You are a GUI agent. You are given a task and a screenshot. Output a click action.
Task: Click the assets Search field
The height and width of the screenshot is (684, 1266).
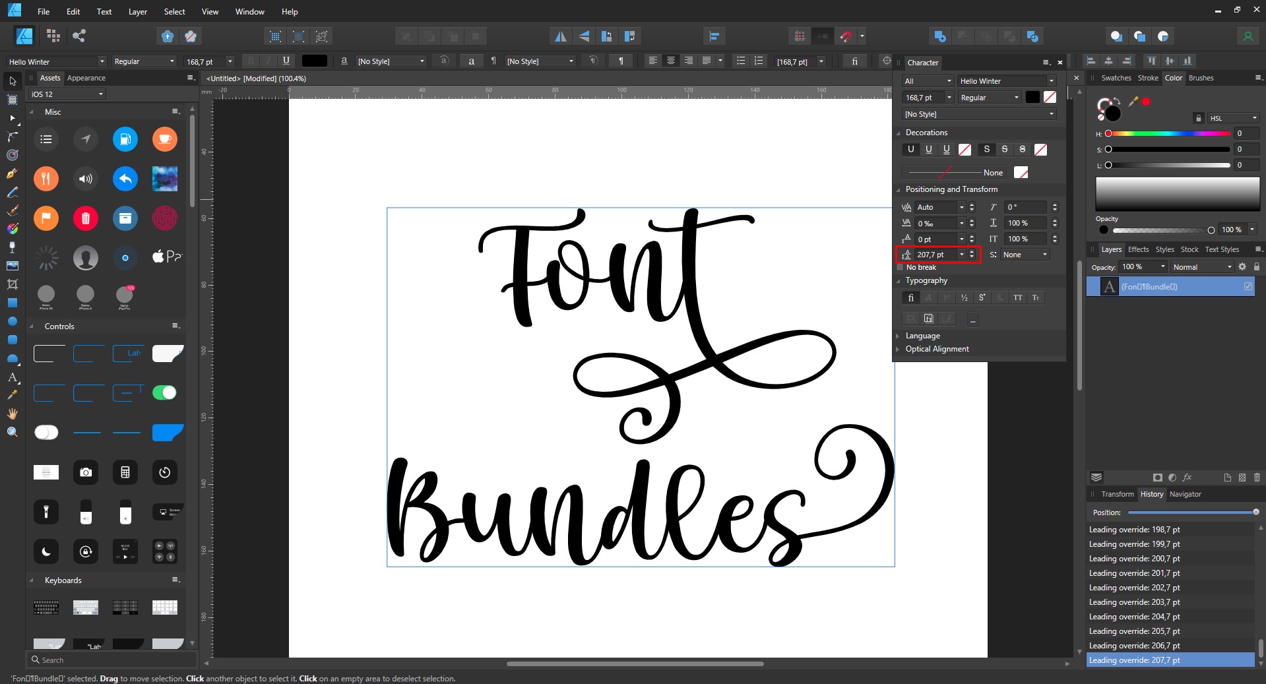[x=112, y=660]
